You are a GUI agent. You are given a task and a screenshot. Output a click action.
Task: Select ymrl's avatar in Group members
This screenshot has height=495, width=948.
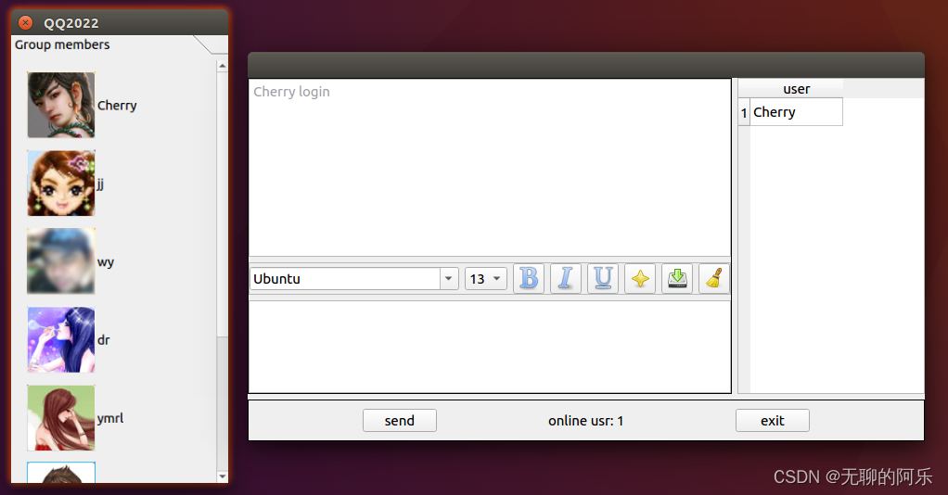(x=61, y=418)
